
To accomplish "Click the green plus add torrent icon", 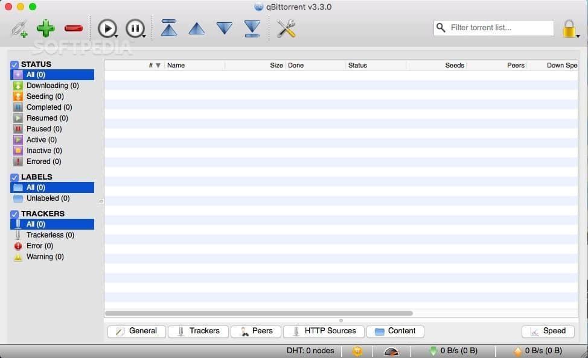I will 45,28.
